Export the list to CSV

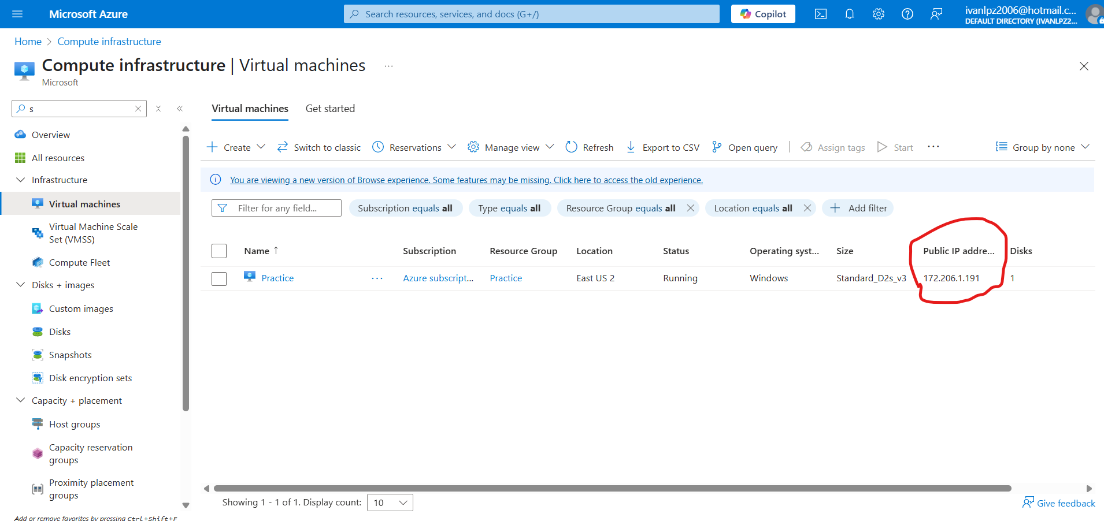[x=662, y=147]
